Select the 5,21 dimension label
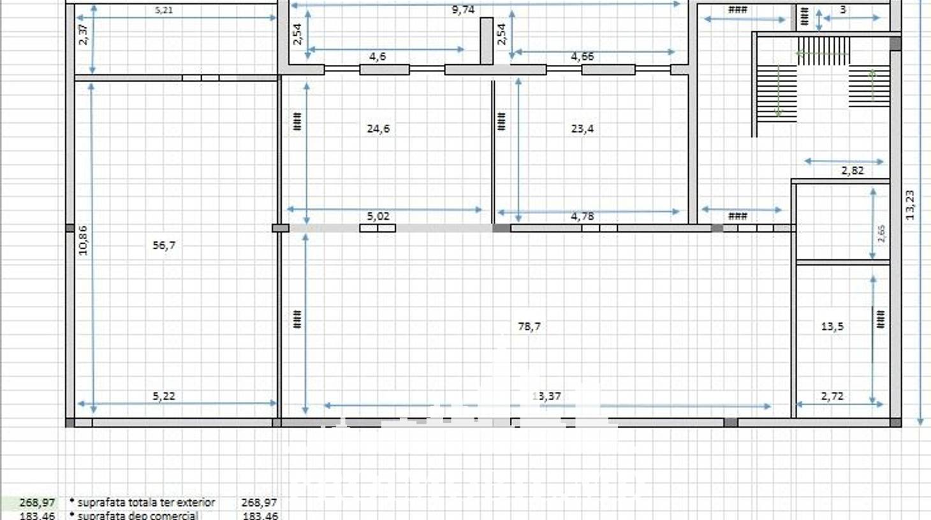This screenshot has height=520, width=931. click(x=164, y=10)
